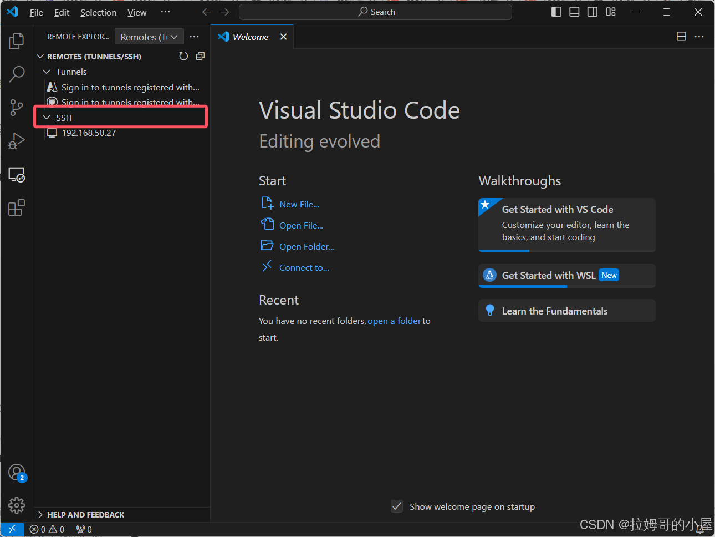This screenshot has height=537, width=715.
Task: Collapse all in Remotes section
Action: (x=200, y=56)
